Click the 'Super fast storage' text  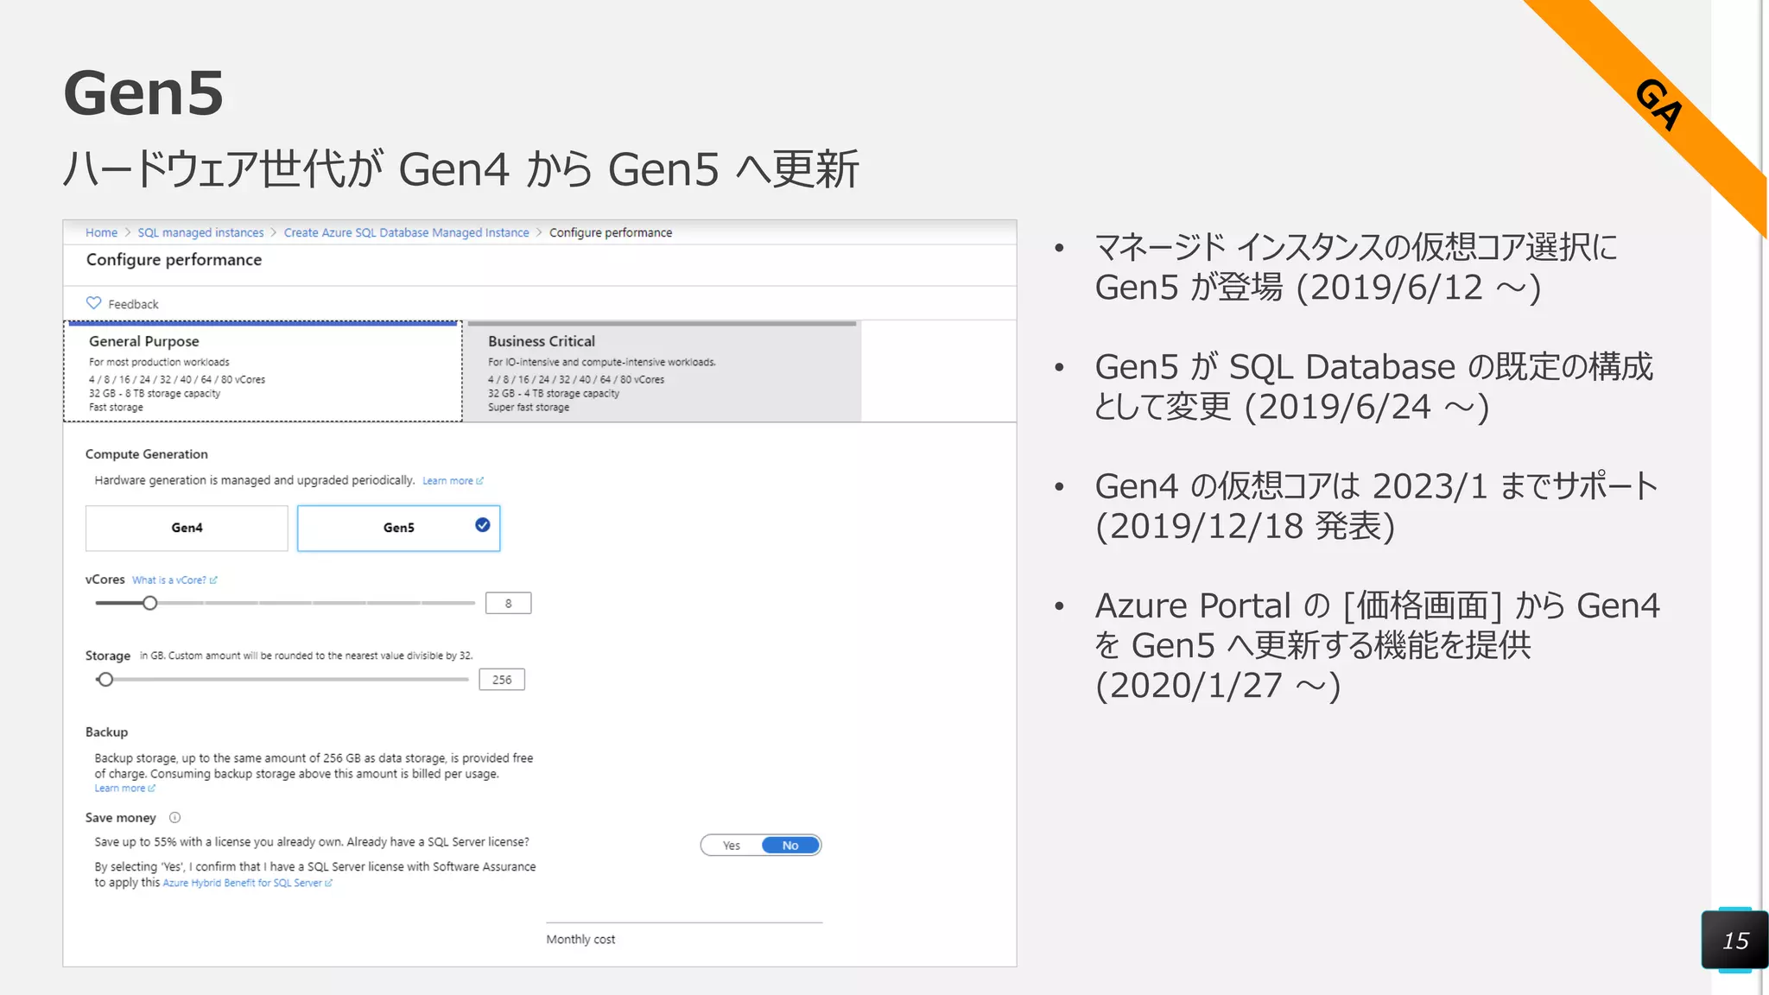coord(529,407)
